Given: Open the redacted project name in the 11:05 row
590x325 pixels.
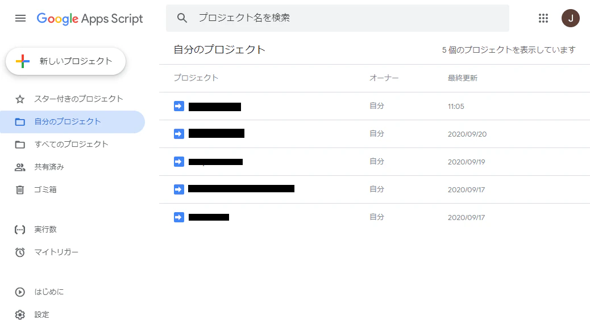Looking at the screenshot, I should [215, 107].
